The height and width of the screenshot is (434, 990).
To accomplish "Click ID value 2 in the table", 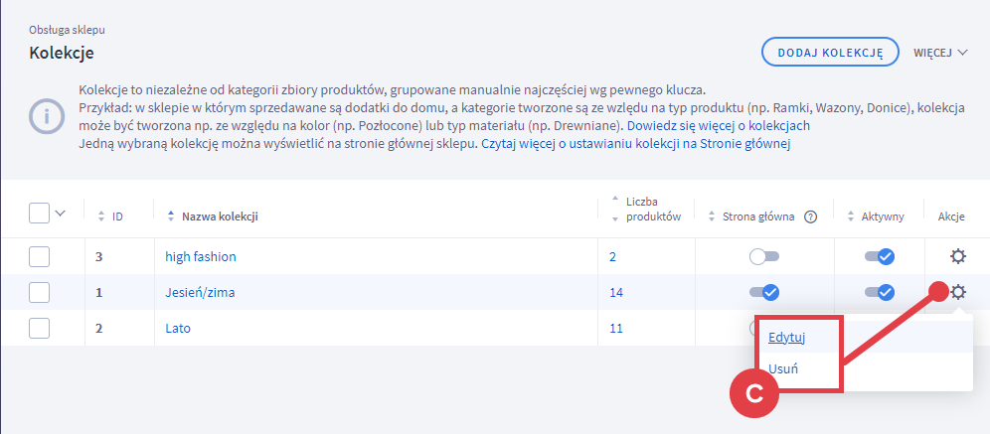I will (98, 328).
